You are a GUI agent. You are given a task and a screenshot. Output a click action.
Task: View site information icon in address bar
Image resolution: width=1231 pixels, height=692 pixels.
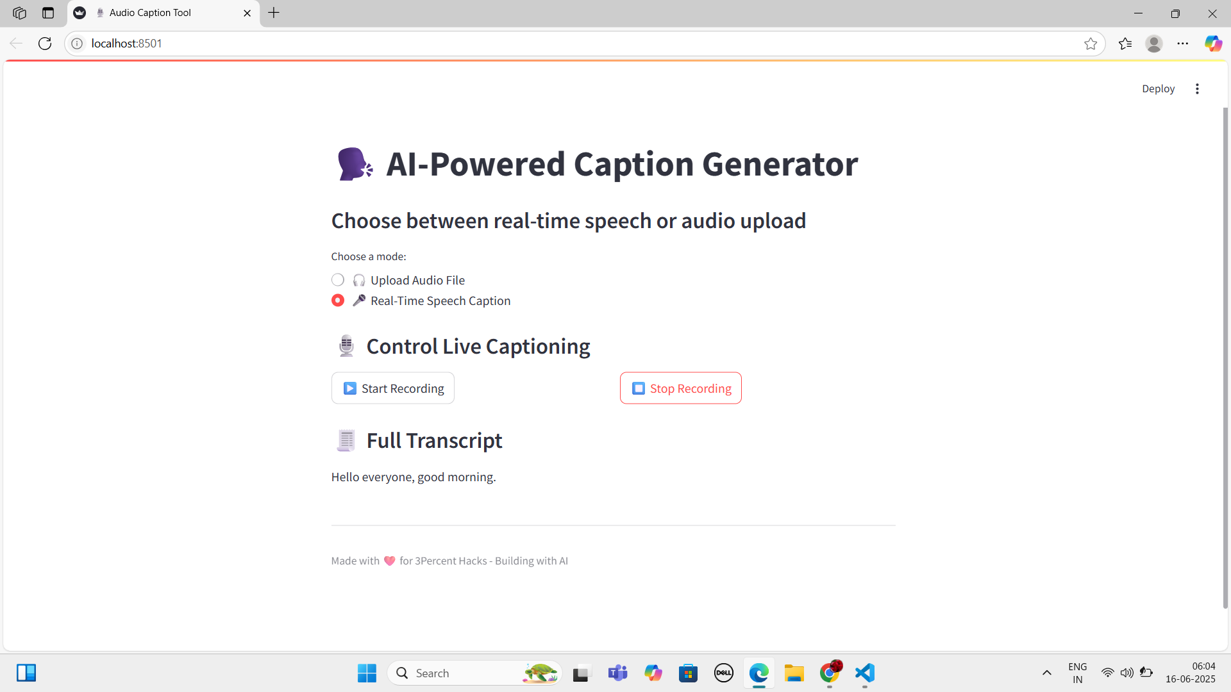(77, 44)
